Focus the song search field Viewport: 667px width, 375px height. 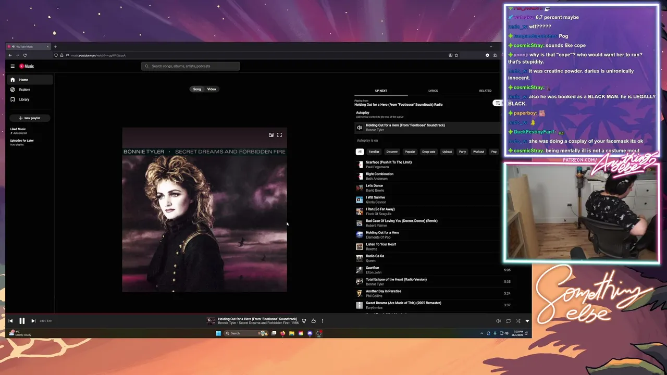click(x=190, y=66)
